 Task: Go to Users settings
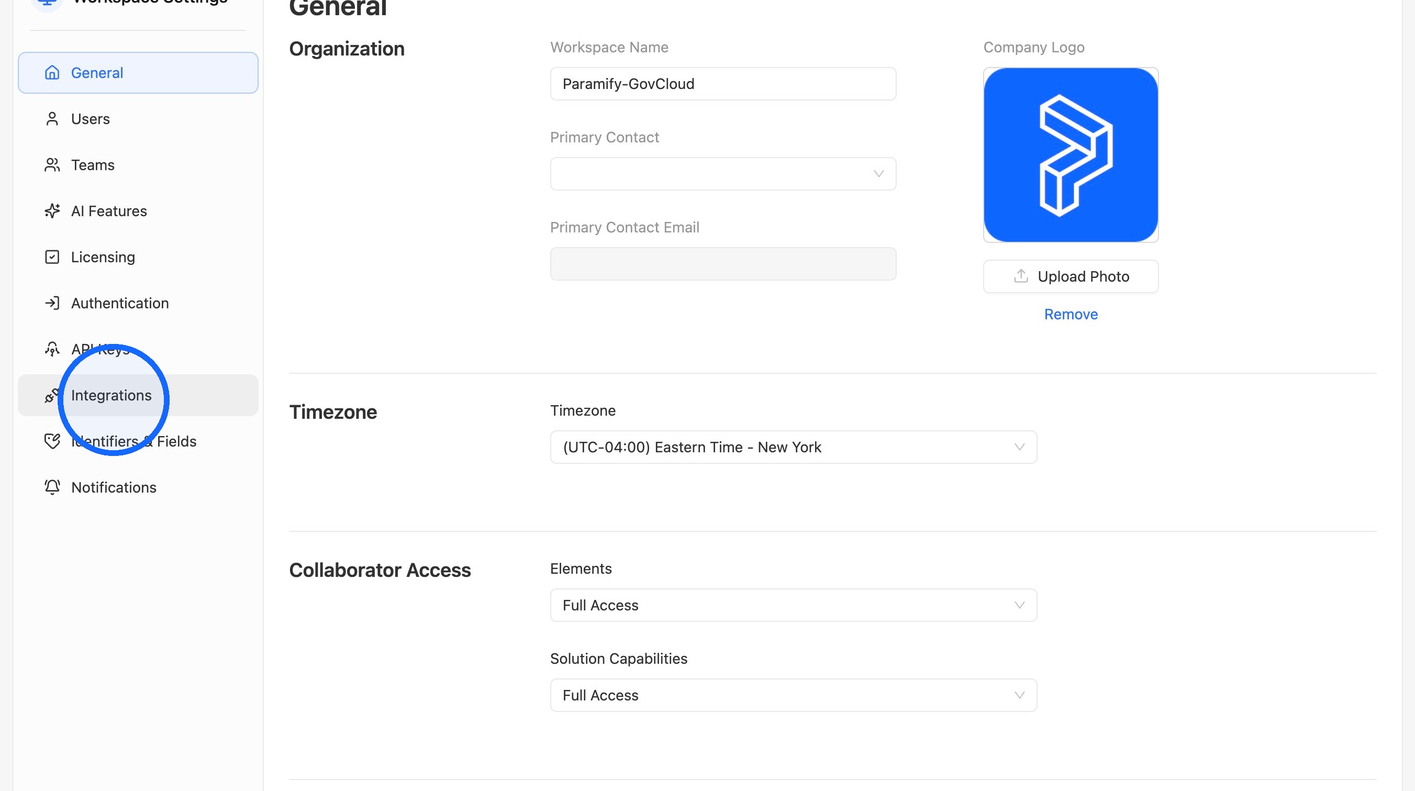[138, 119]
